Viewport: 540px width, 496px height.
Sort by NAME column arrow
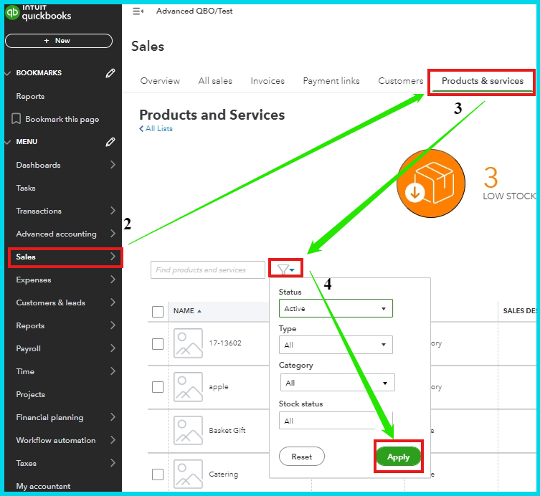[199, 311]
